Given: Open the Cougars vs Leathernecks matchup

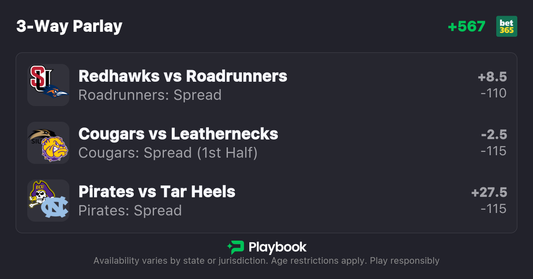Looking at the screenshot, I should pyautogui.click(x=178, y=134).
